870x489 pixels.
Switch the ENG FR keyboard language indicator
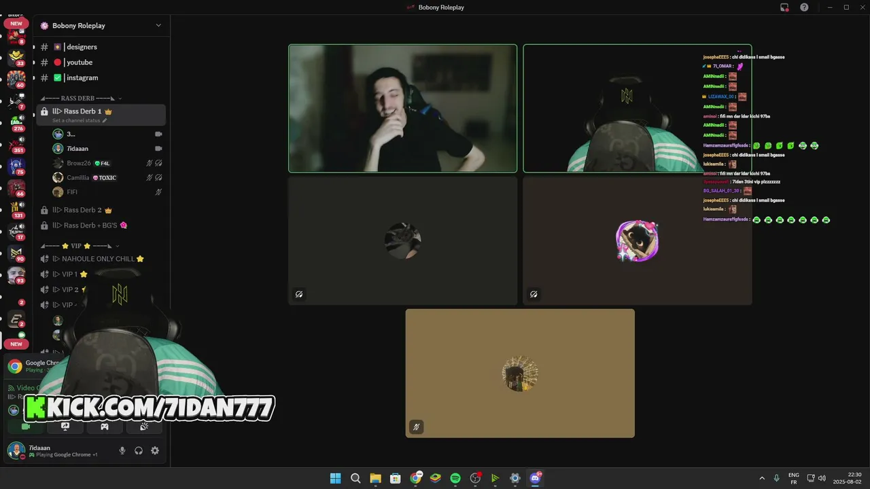pyautogui.click(x=793, y=478)
